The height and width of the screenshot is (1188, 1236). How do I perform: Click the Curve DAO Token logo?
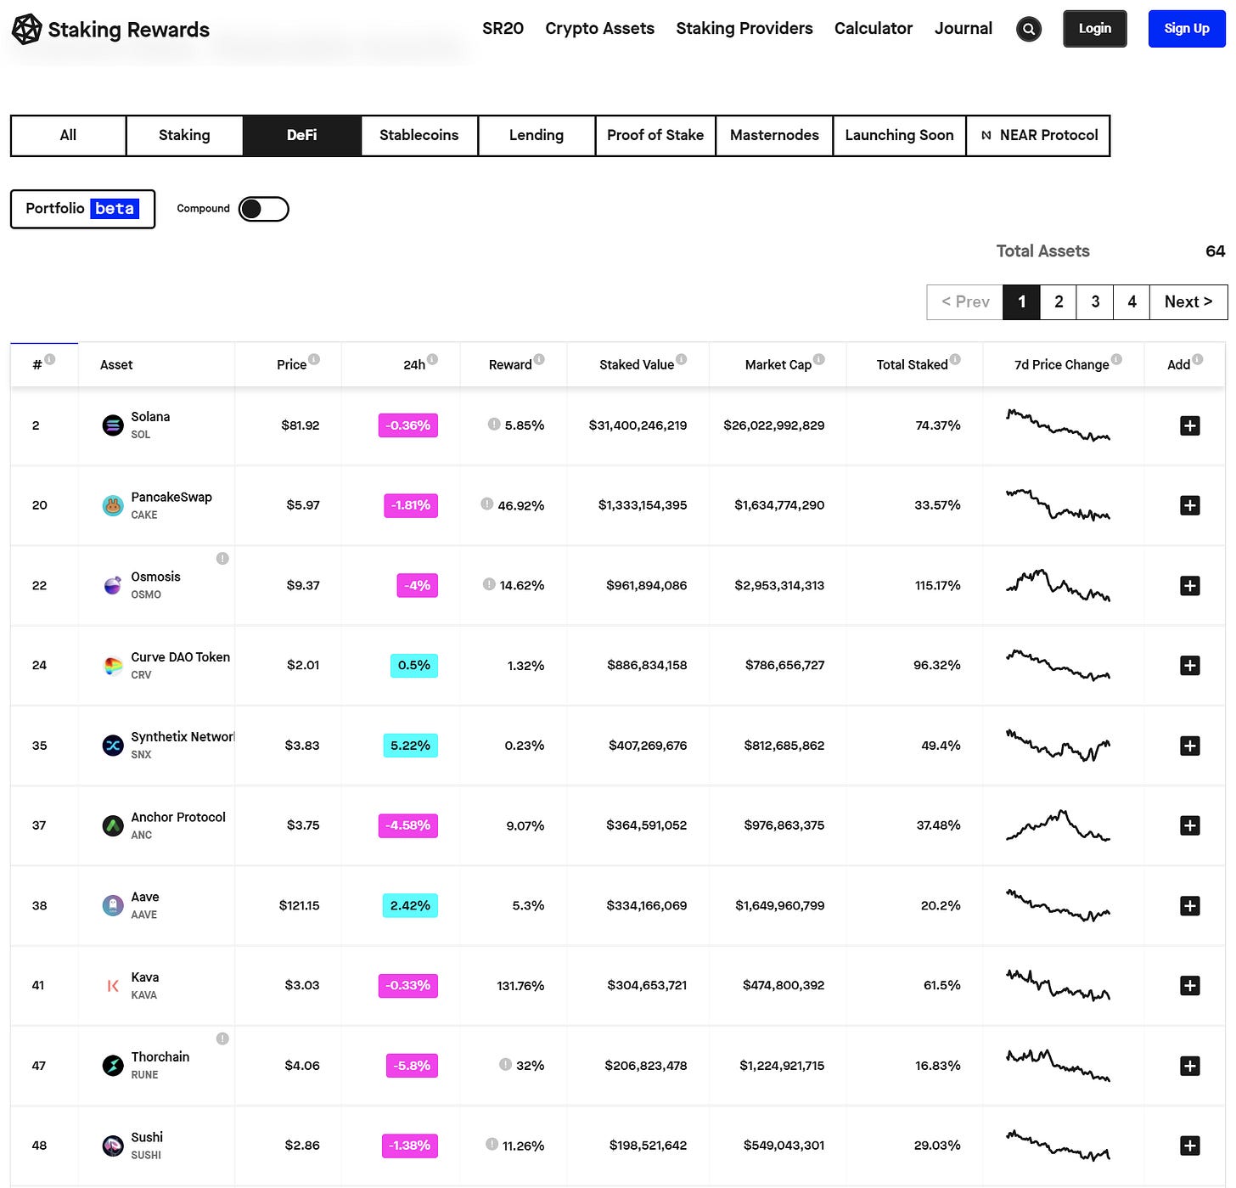(113, 666)
